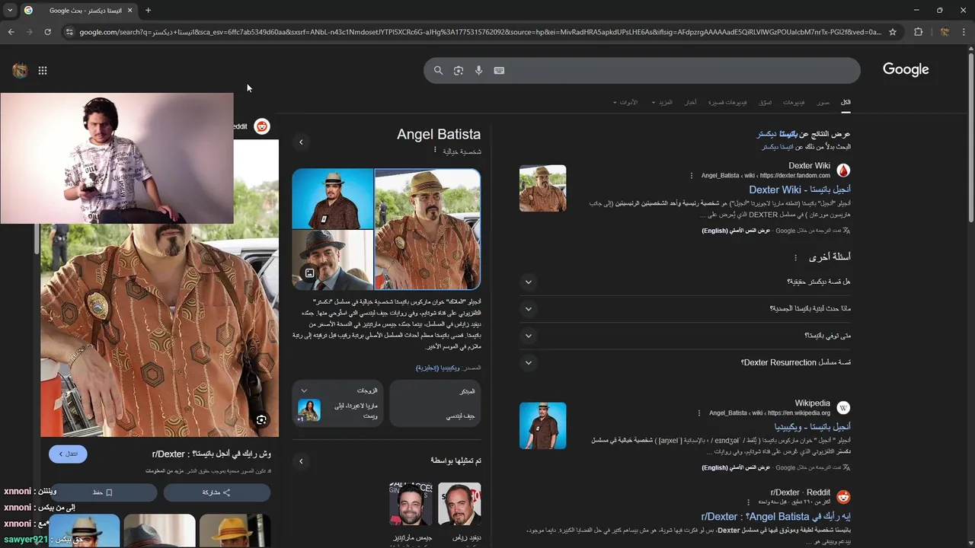
Task: Go back with the browser back arrow
Action: coord(11,32)
